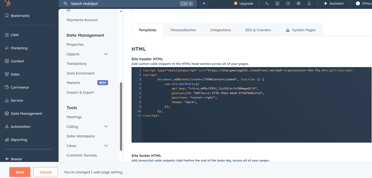Click the AI settings item
The image size is (372, 178).
(x=68, y=11)
